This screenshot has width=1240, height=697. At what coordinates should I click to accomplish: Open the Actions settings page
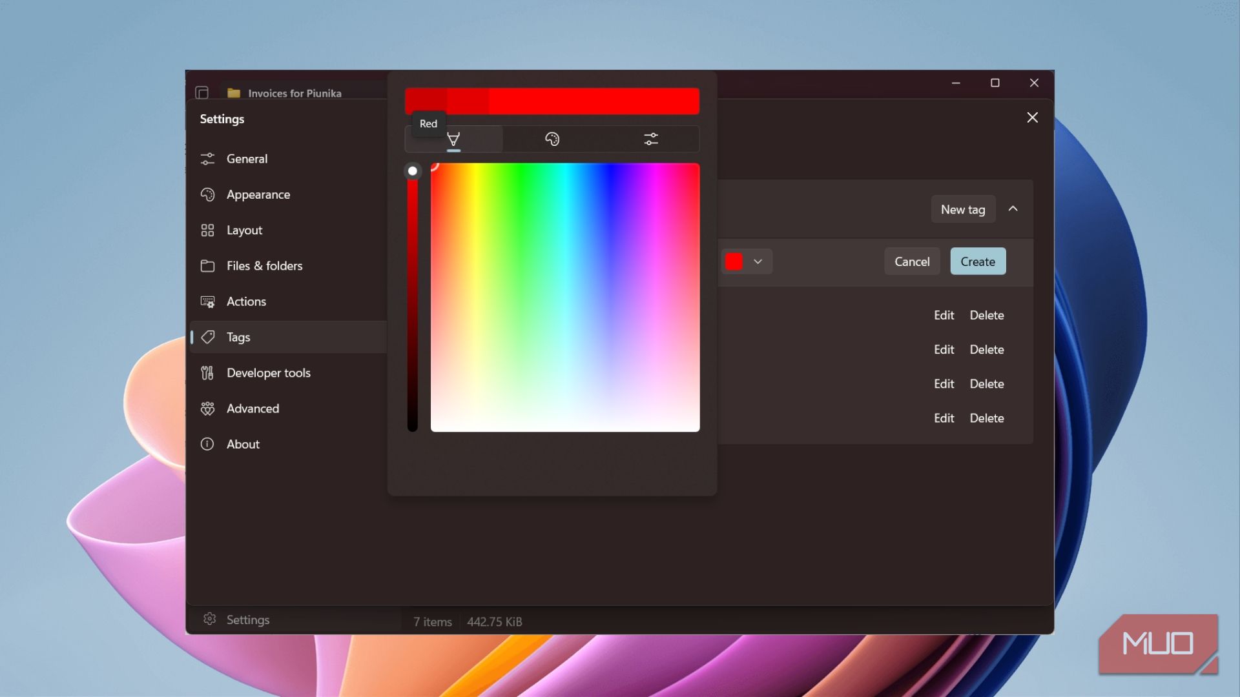pos(289,301)
